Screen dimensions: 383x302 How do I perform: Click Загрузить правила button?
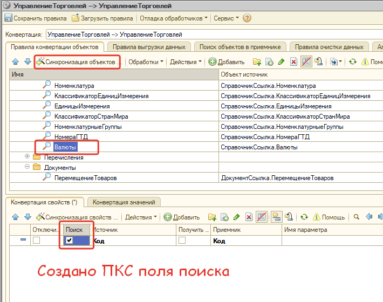[102, 18]
